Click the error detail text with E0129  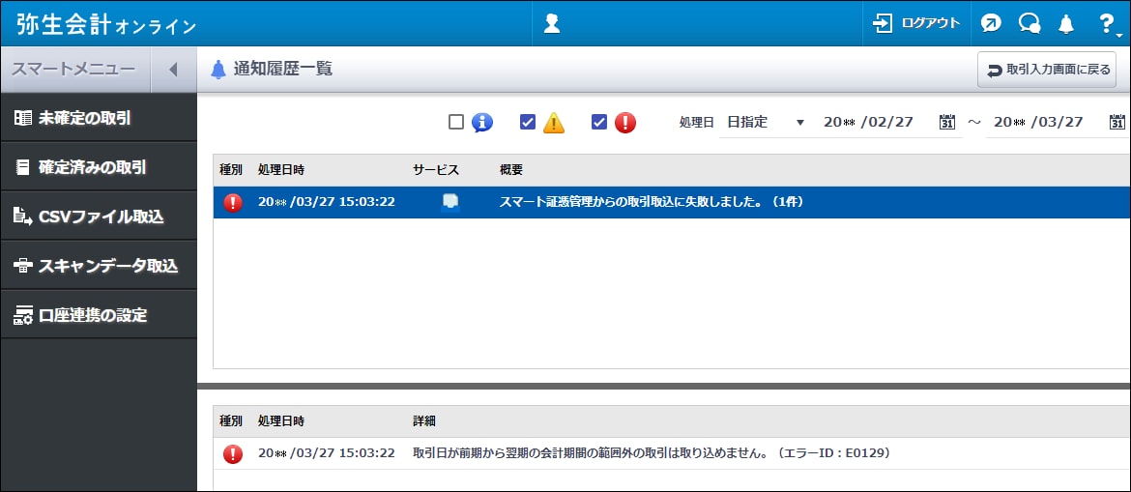652,453
